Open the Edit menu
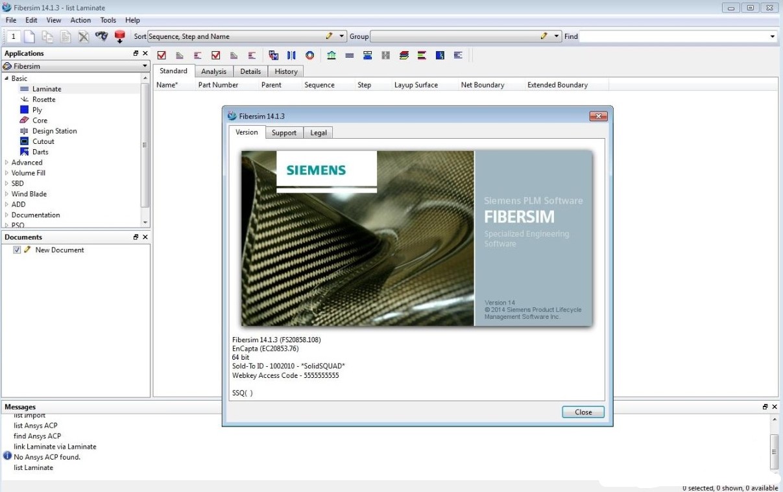The height and width of the screenshot is (492, 783). (x=31, y=20)
